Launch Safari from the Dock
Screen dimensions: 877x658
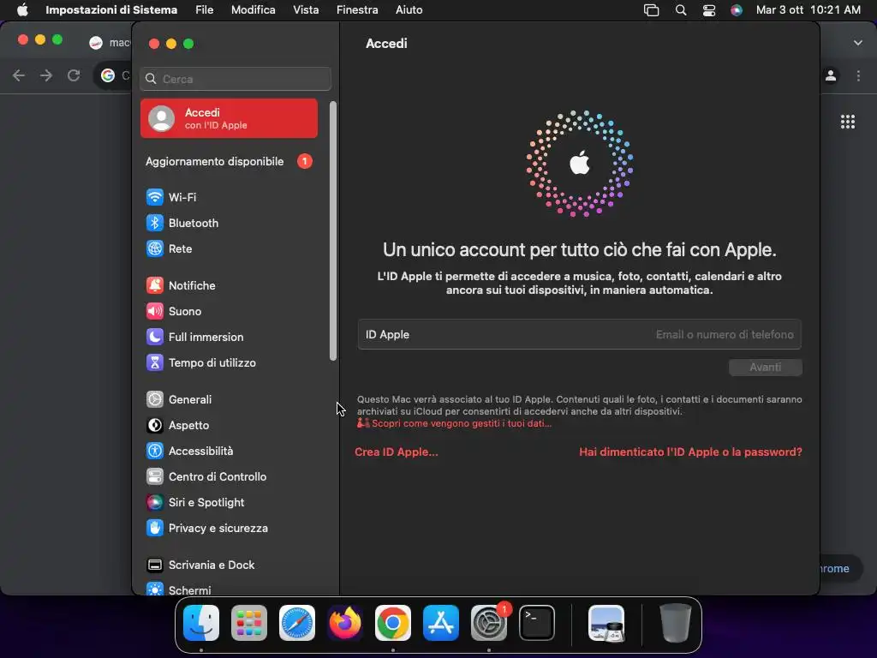(x=297, y=623)
